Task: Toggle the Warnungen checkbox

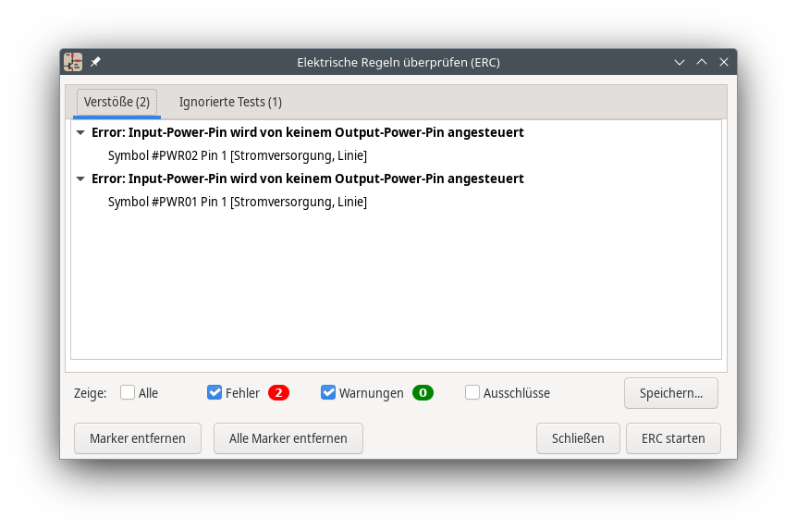Action: 328,392
